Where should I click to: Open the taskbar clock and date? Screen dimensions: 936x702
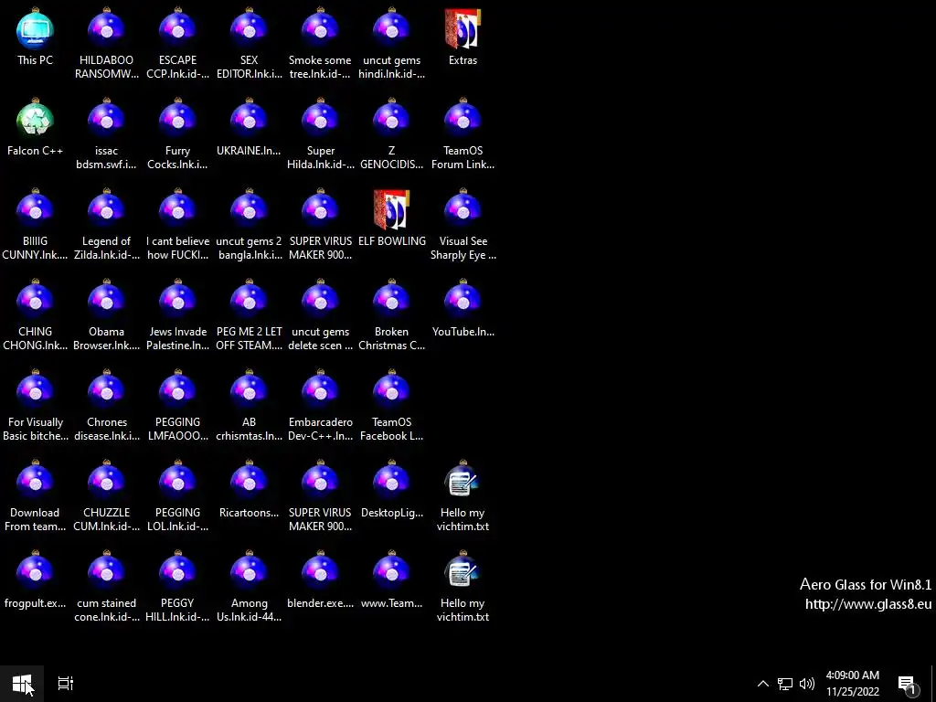click(x=853, y=684)
